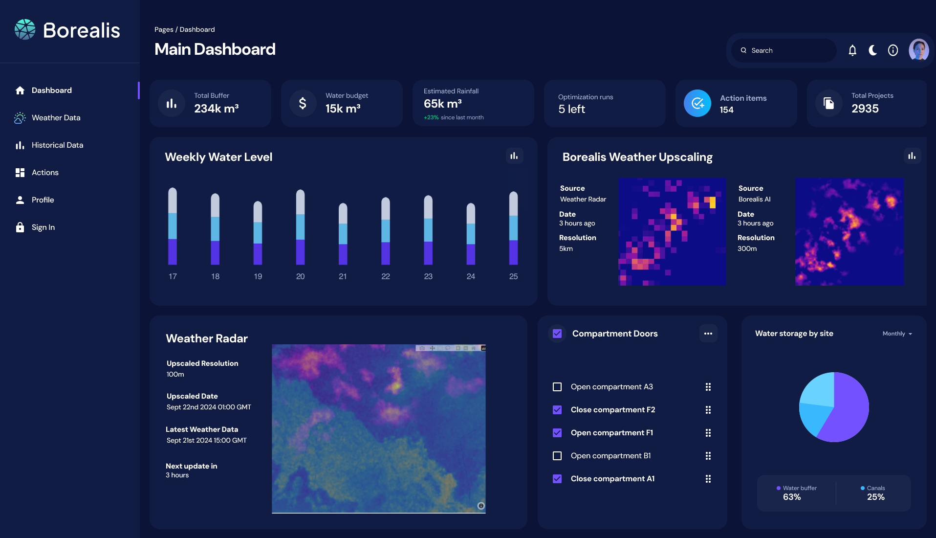Uncheck Close compartment A1 checkbox
936x538 pixels.
click(557, 479)
